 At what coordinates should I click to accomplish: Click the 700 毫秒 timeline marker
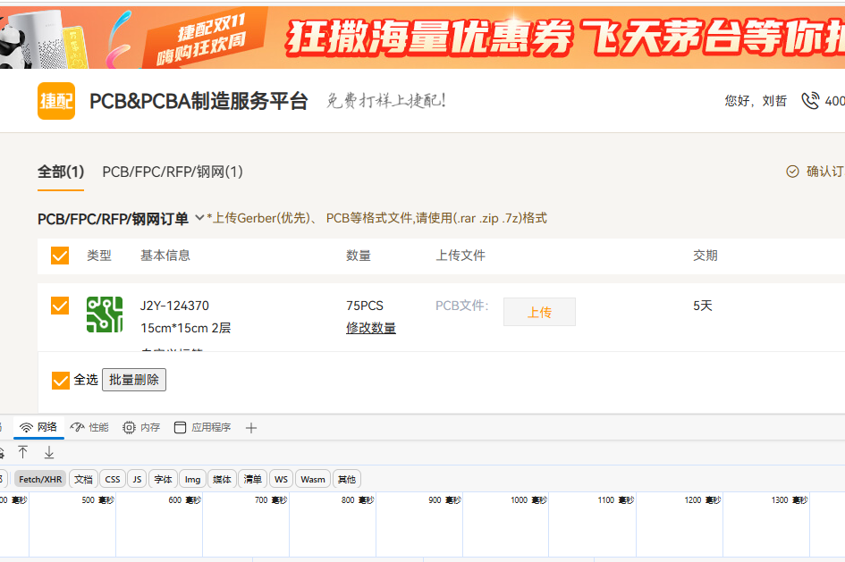[x=271, y=500]
